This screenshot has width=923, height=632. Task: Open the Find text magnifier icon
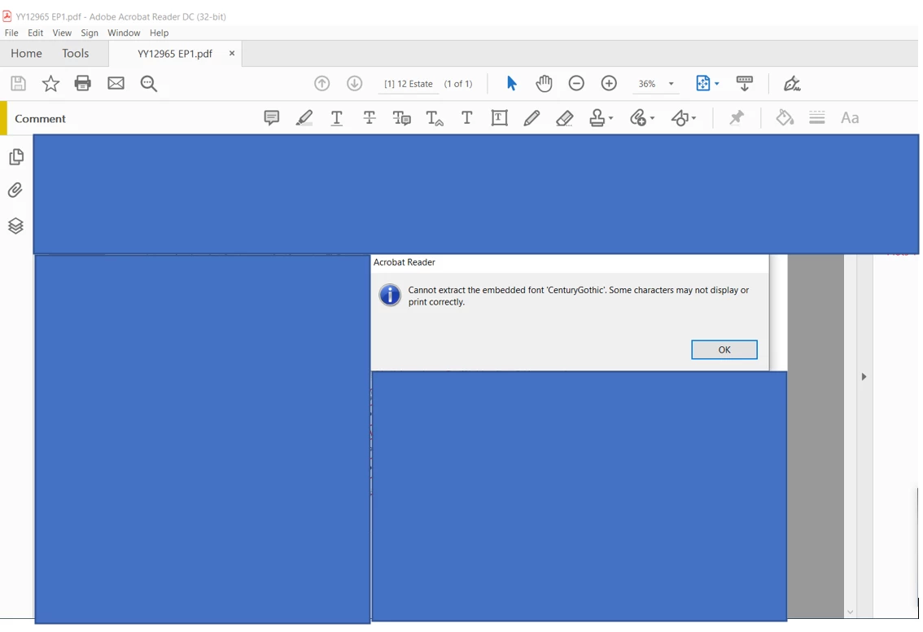pyautogui.click(x=149, y=84)
